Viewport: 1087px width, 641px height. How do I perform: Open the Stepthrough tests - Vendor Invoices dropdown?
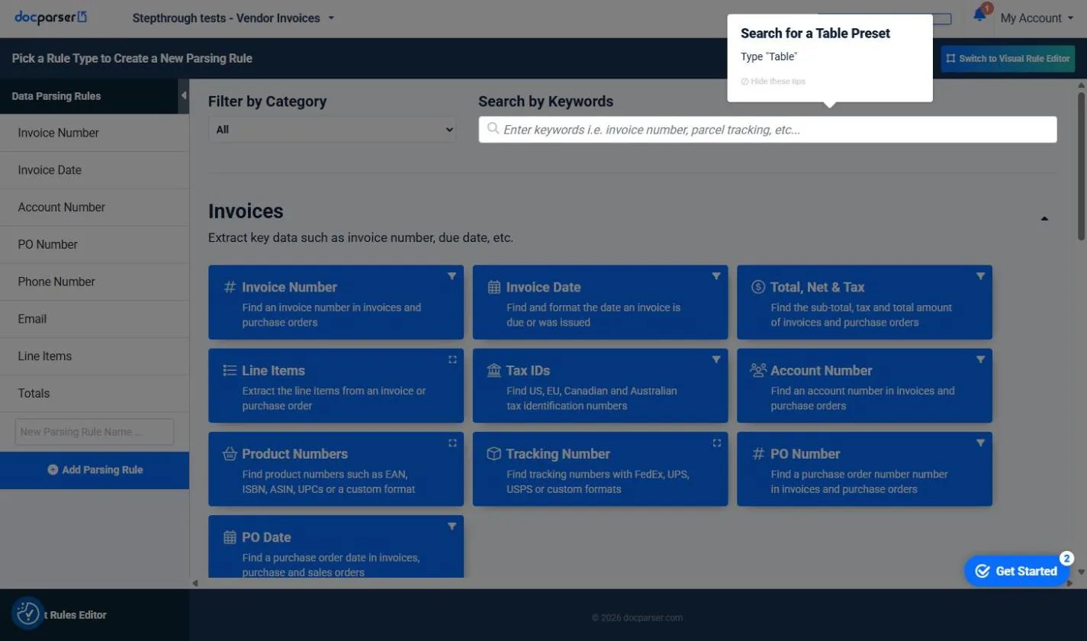click(233, 18)
